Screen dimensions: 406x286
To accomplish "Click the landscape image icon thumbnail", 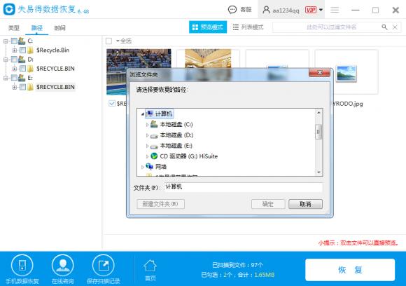I will pyautogui.click(x=346, y=74).
